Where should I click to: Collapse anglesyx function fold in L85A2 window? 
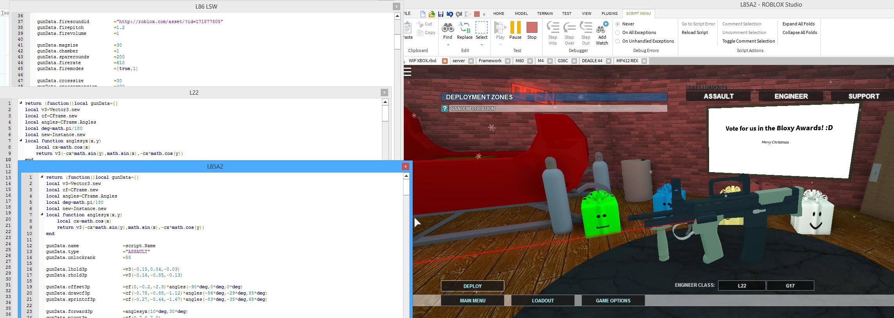pyautogui.click(x=42, y=214)
